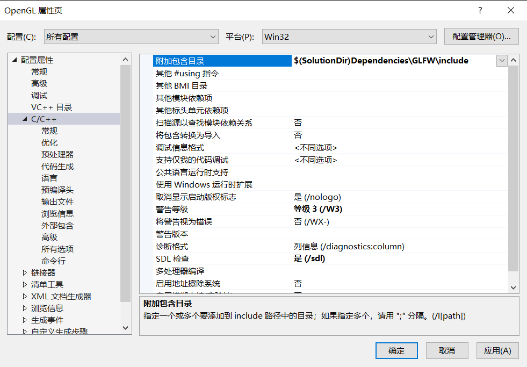Click the 配置管理器 button
This screenshot has height=367, width=527.
[x=481, y=37]
